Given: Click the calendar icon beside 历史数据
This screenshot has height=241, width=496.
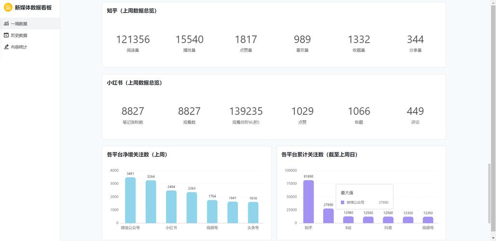Looking at the screenshot, I should click(6, 35).
